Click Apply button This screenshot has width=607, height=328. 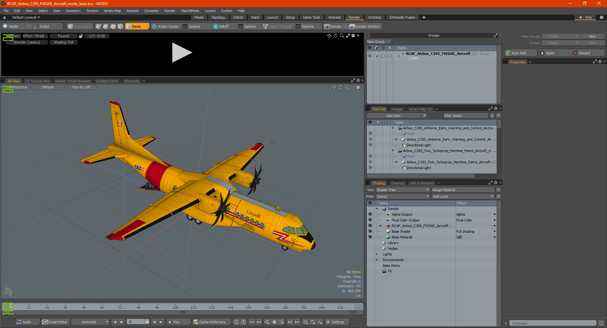(x=555, y=53)
